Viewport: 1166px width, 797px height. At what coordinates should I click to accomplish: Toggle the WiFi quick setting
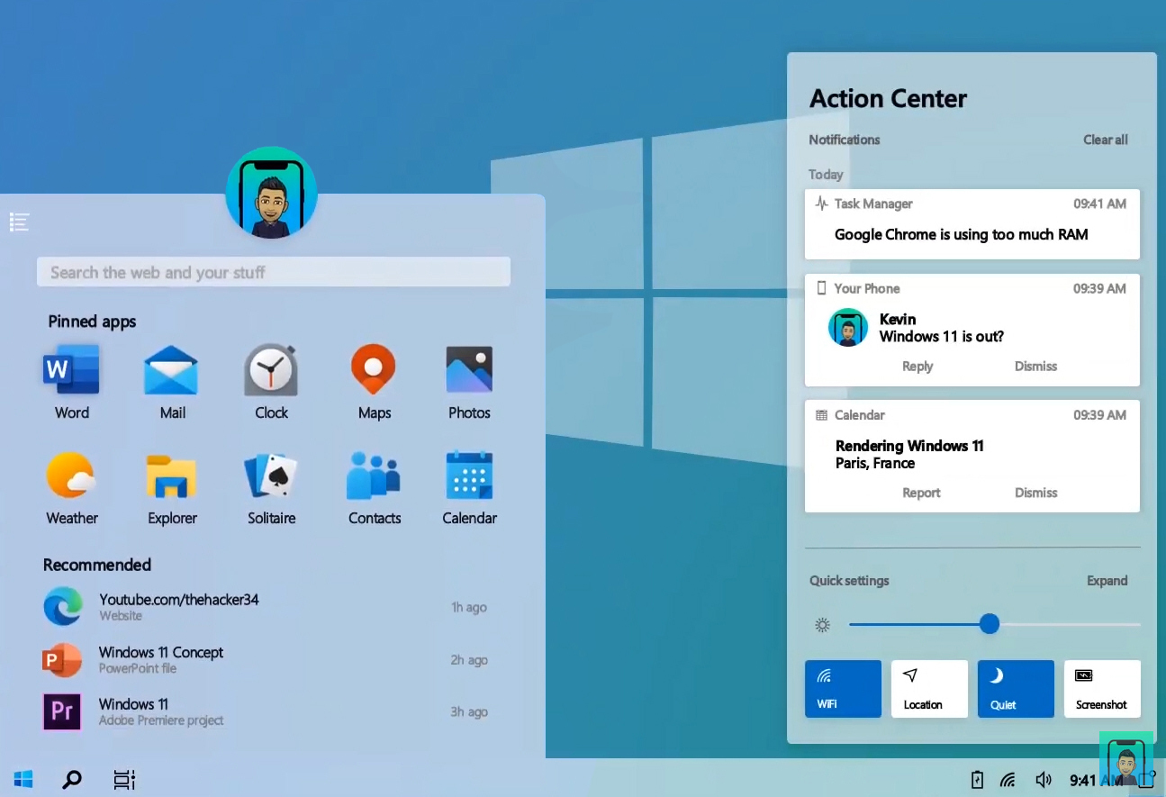(x=843, y=689)
